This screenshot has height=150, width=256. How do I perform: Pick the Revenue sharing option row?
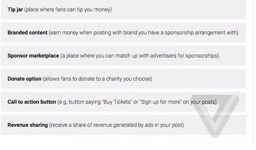123,125
